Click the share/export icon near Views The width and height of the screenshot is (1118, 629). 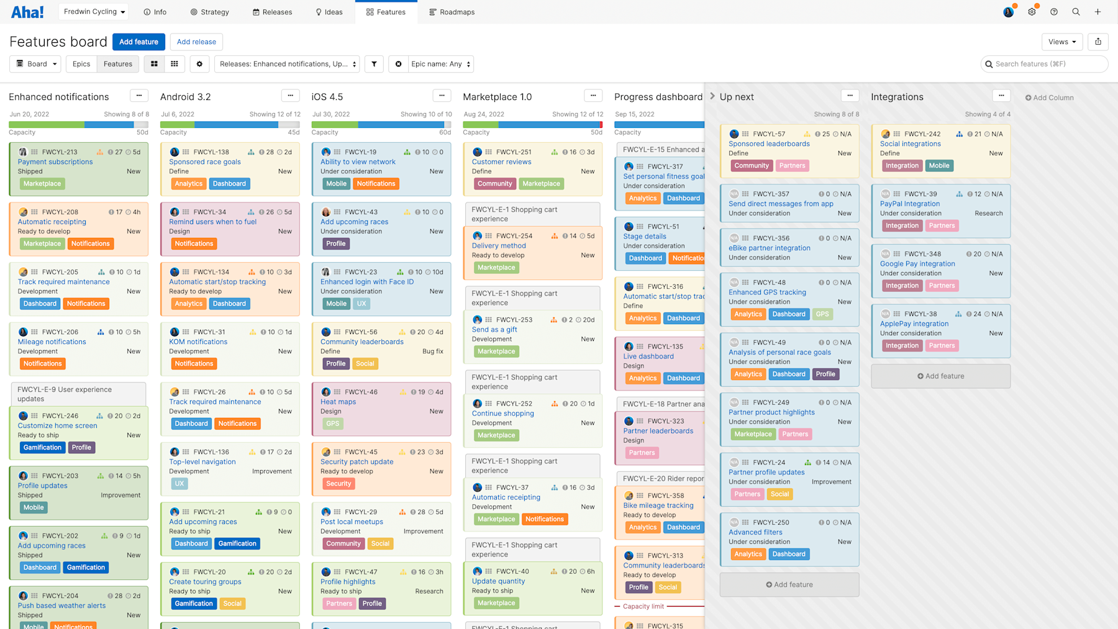click(x=1098, y=42)
